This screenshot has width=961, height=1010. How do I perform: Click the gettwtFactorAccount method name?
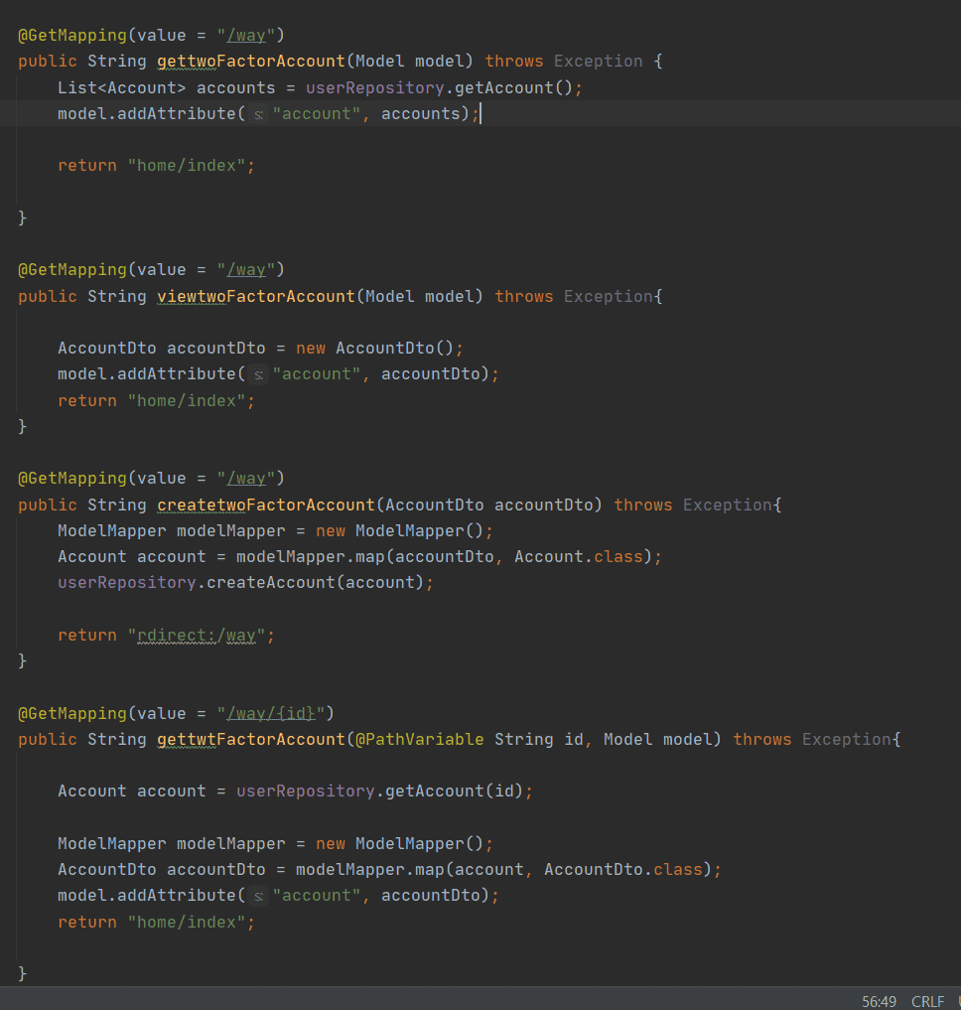click(x=251, y=740)
